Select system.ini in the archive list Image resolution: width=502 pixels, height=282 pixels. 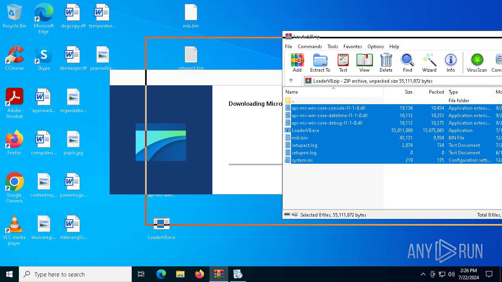(392, 160)
